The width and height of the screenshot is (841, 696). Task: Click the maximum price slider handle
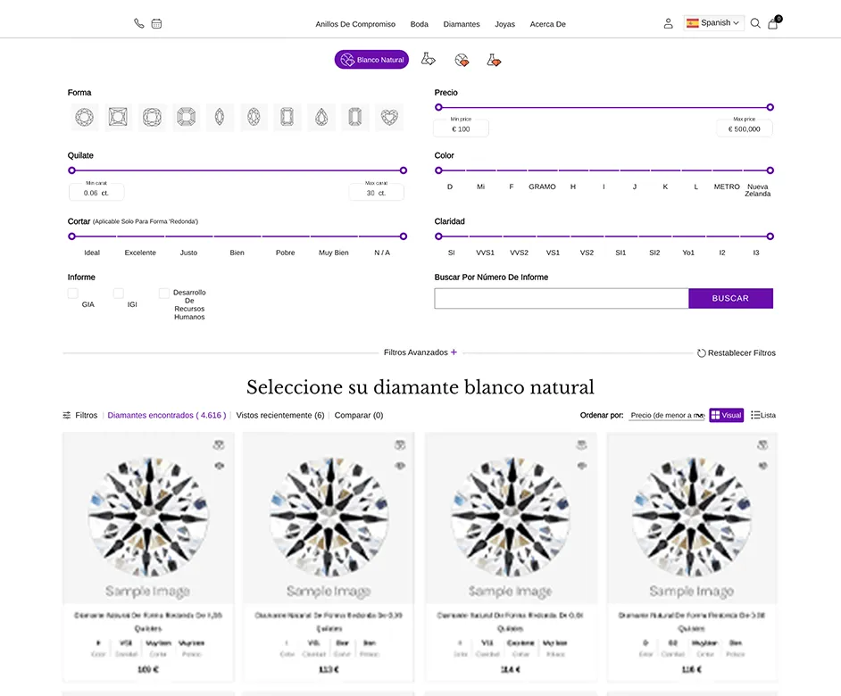pyautogui.click(x=770, y=105)
